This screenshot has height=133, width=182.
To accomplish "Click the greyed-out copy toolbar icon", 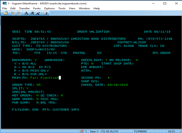I will click(x=13, y=13).
